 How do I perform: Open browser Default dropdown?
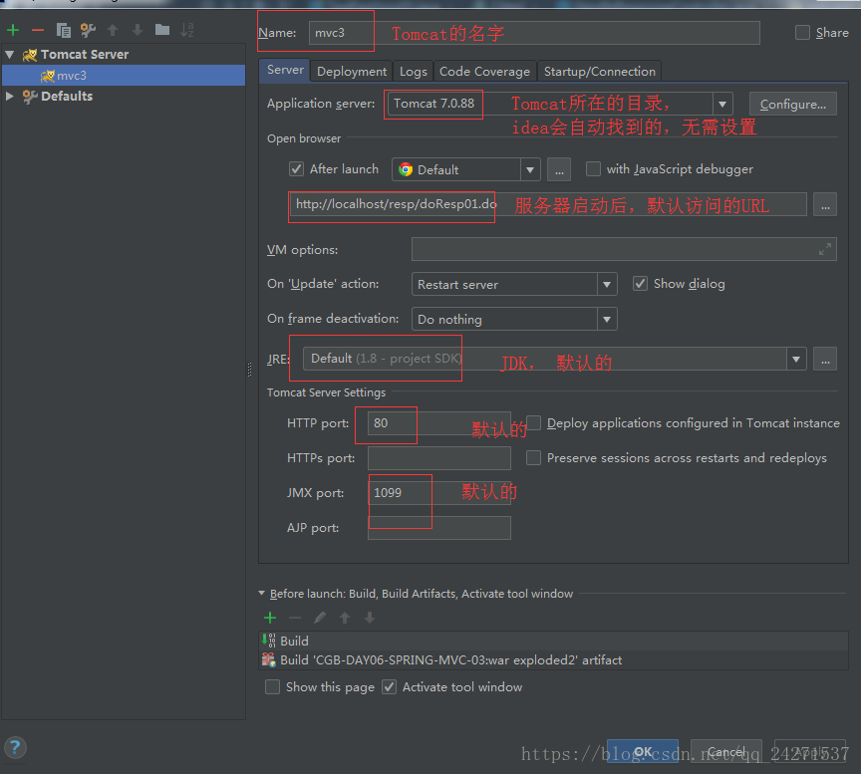(530, 169)
